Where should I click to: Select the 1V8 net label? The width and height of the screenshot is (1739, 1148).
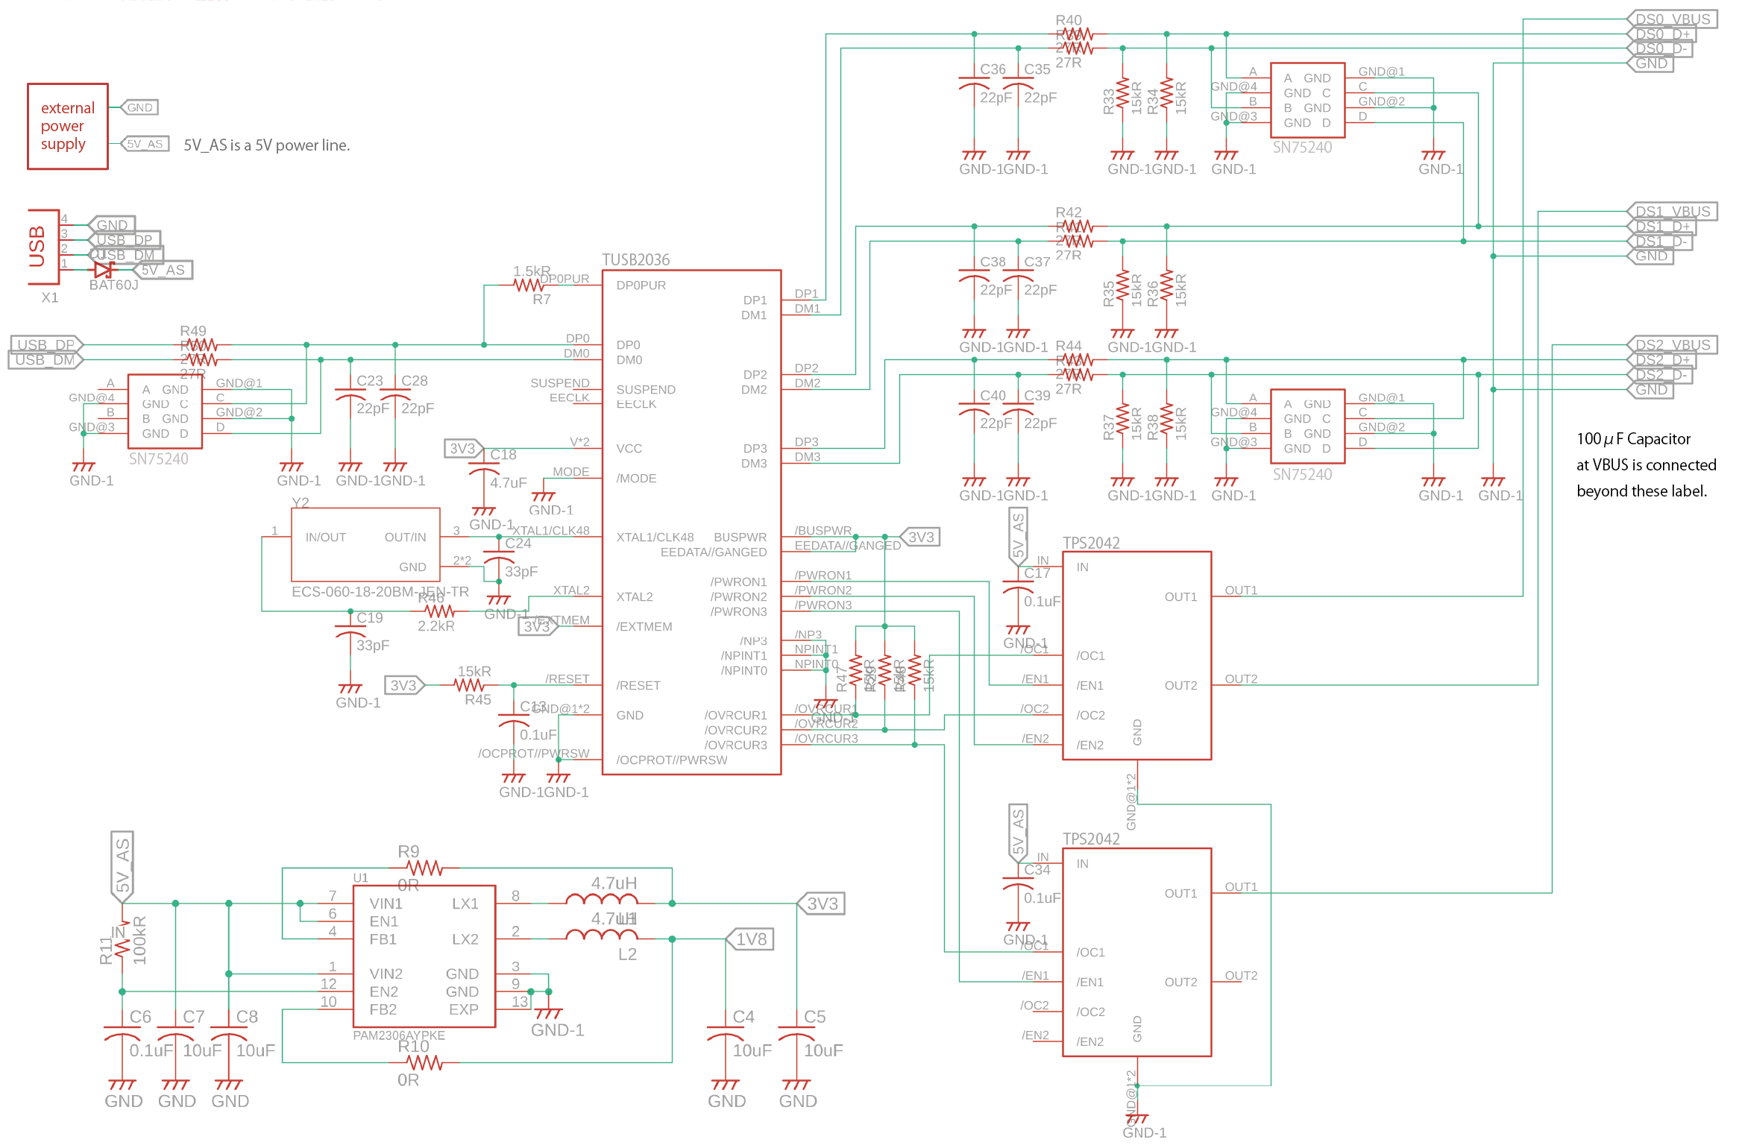[x=749, y=939]
